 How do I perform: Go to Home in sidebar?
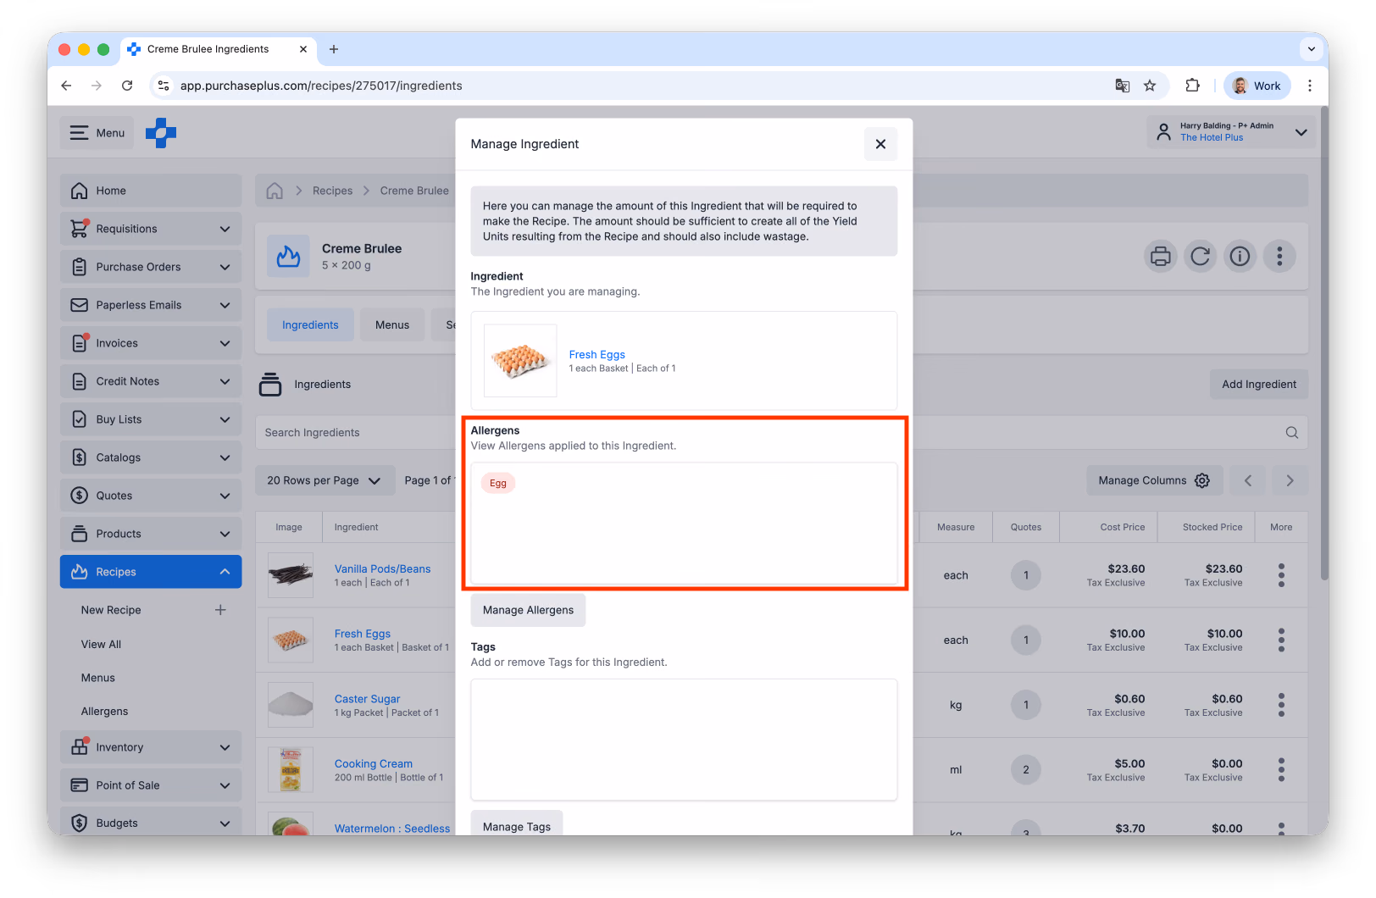(x=151, y=191)
